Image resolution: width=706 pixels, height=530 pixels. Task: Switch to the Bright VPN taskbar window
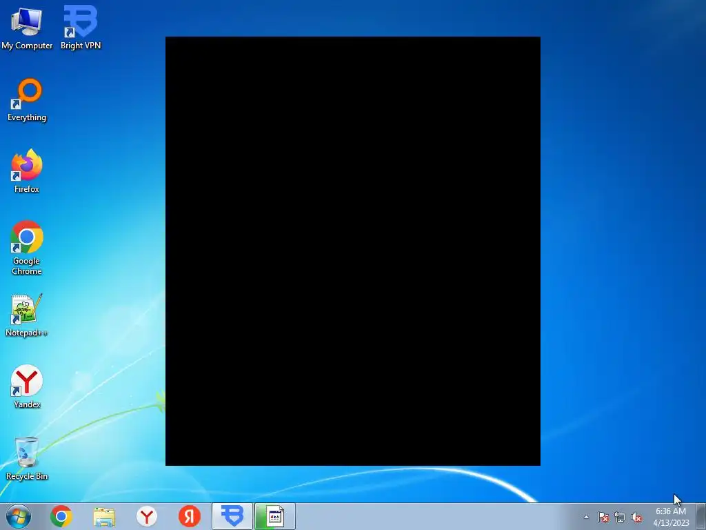232,516
